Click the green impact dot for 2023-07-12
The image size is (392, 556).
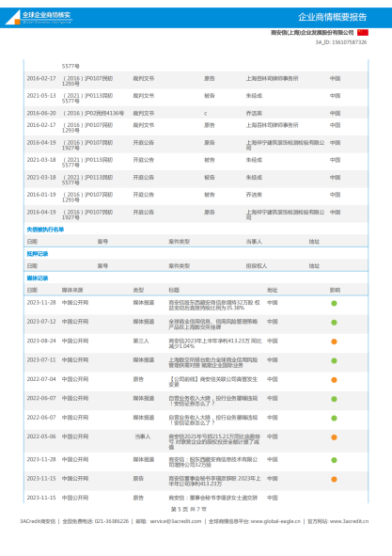pyautogui.click(x=334, y=323)
